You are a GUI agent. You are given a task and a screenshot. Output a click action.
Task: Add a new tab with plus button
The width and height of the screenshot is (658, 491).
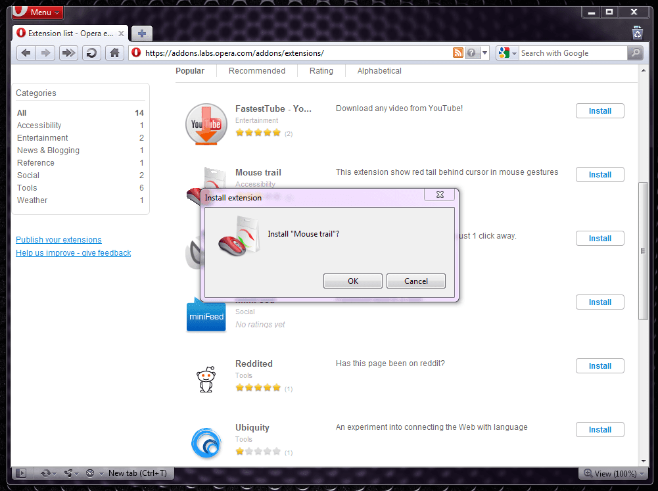[142, 33]
